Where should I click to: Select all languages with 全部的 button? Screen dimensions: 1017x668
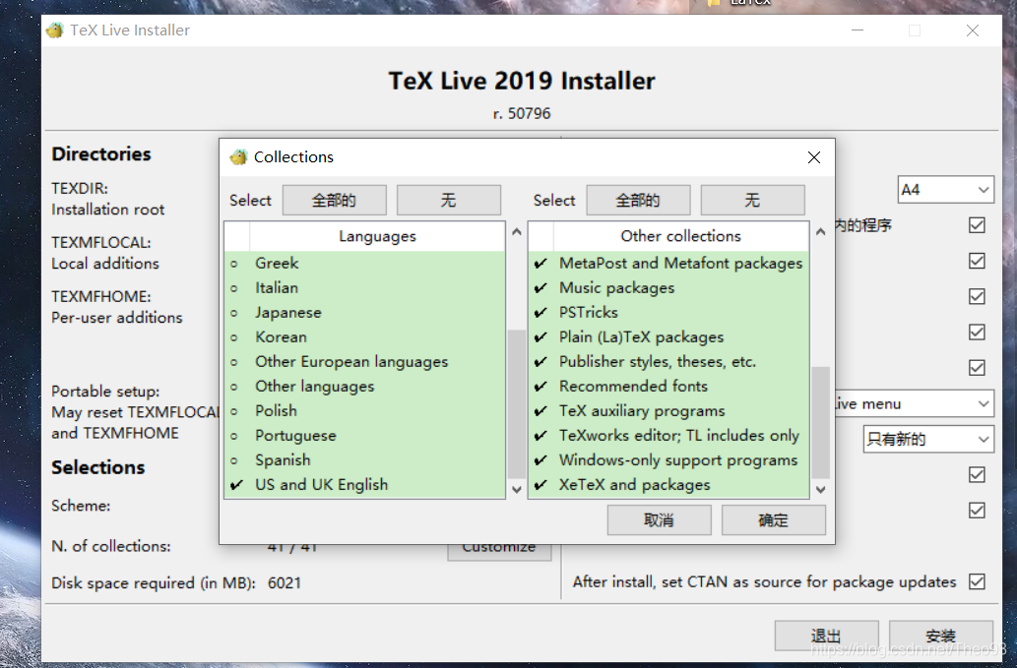[334, 201]
